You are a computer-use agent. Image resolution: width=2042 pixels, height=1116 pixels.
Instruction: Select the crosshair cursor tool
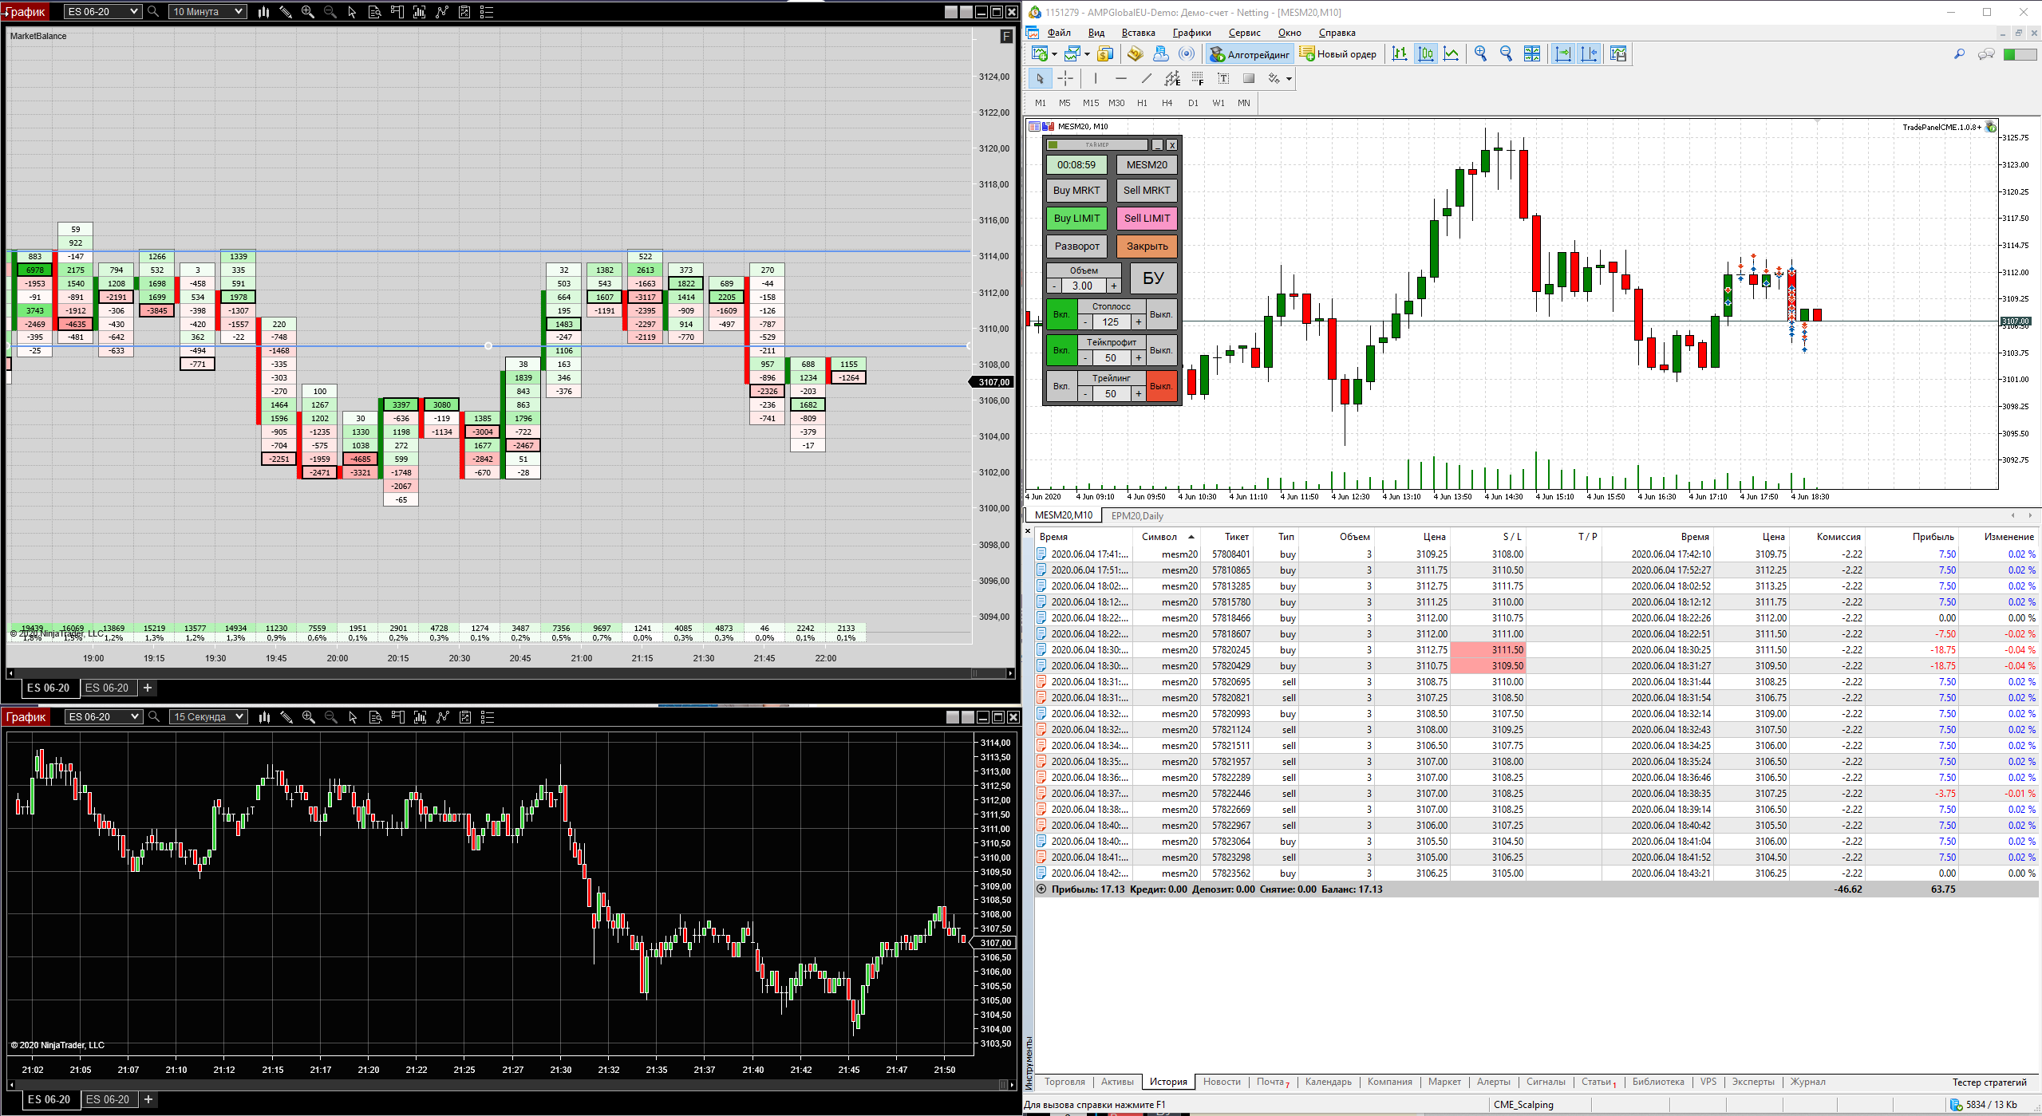(x=1065, y=78)
